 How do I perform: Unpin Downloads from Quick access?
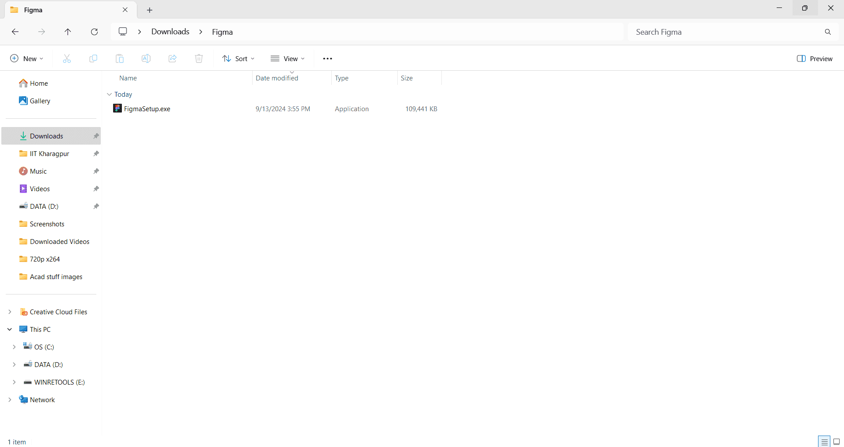coord(95,136)
